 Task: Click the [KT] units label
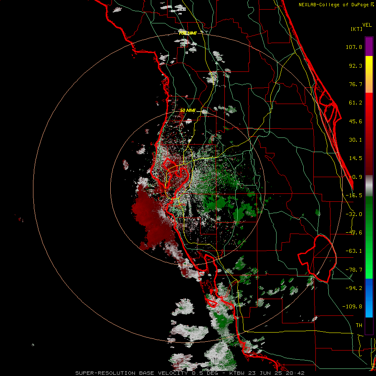pyautogui.click(x=356, y=29)
